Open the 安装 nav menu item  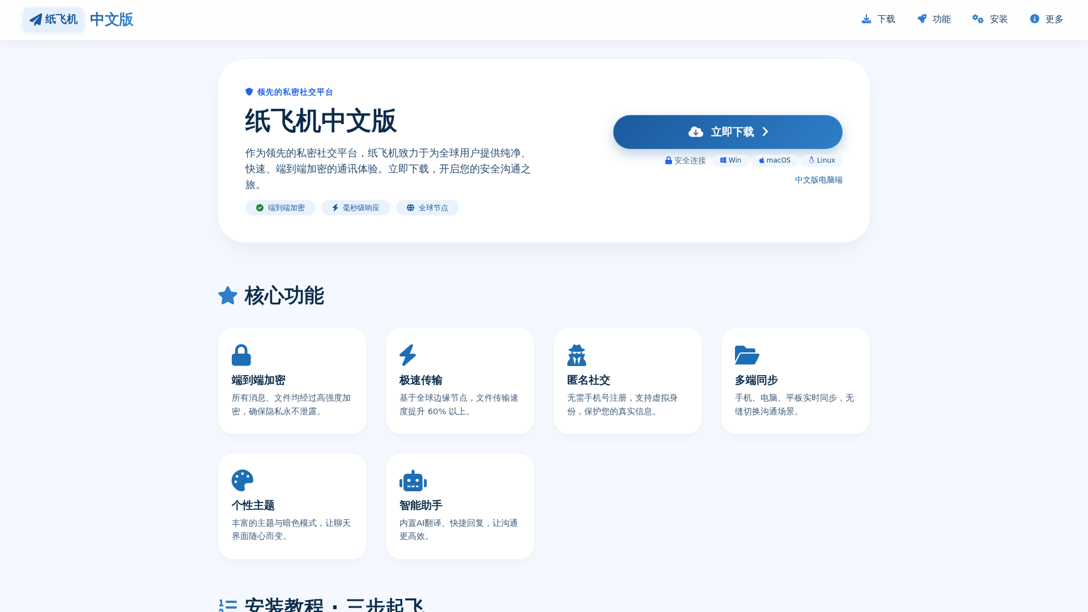990,19
